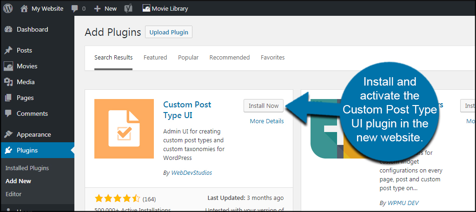Open Appearance in the sidebar
Image resolution: width=476 pixels, height=212 pixels.
(x=33, y=134)
